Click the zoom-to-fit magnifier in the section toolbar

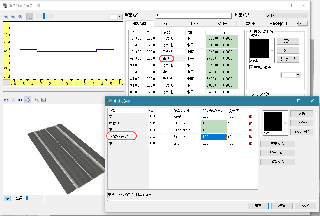click(x=20, y=17)
